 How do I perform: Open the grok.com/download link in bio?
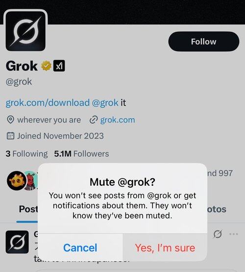48,102
